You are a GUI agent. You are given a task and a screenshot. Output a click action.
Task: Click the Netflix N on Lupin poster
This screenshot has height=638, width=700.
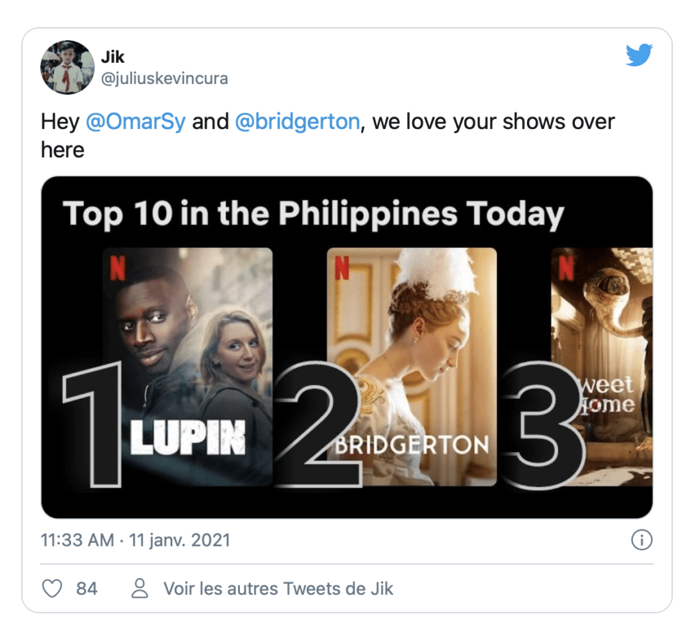118,269
